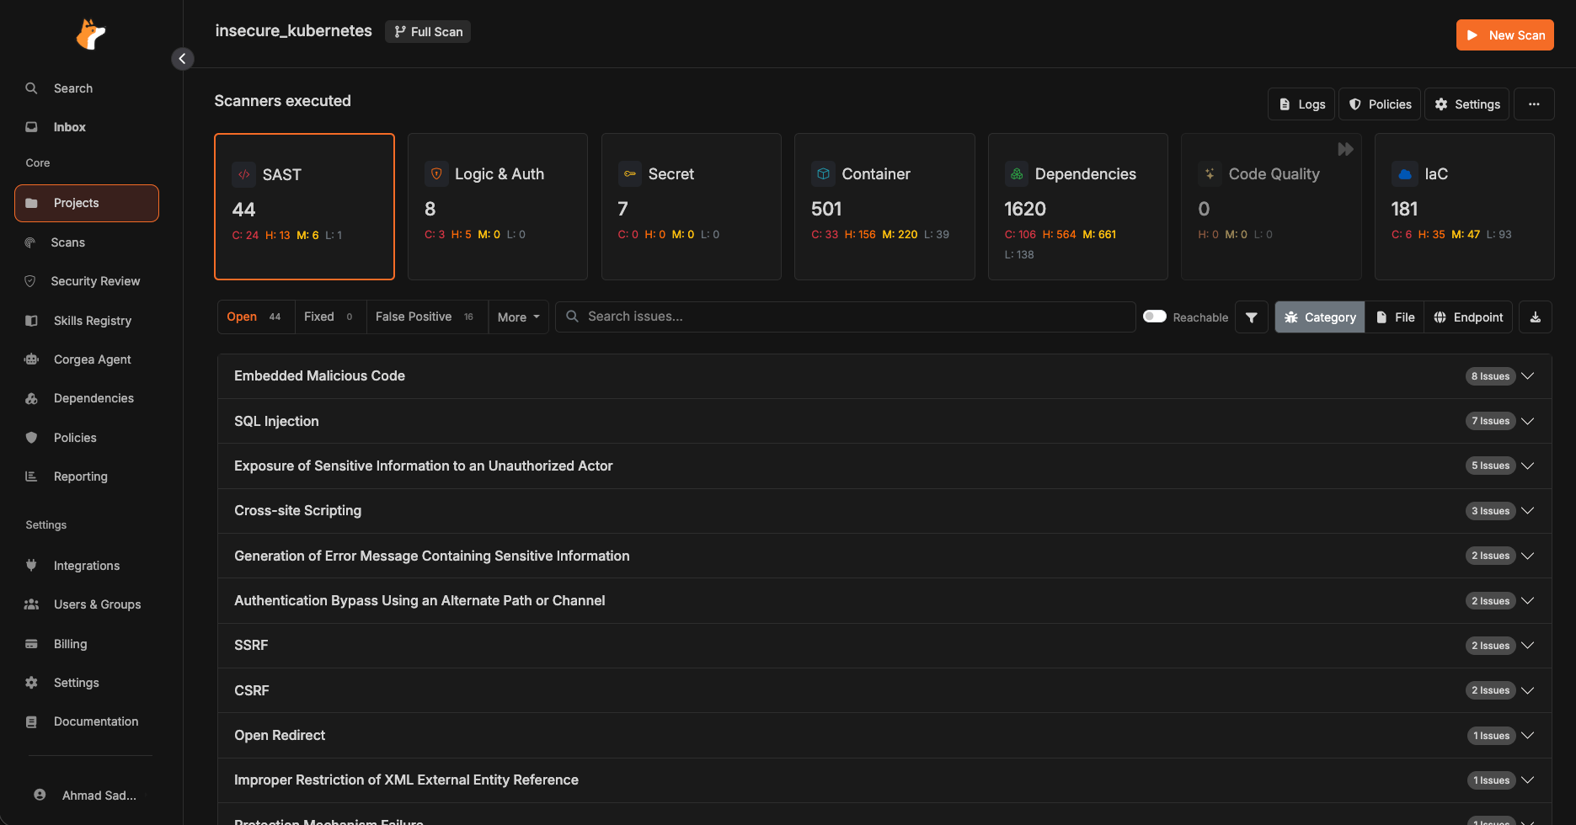Open the three-dot more options menu

coord(1534,104)
